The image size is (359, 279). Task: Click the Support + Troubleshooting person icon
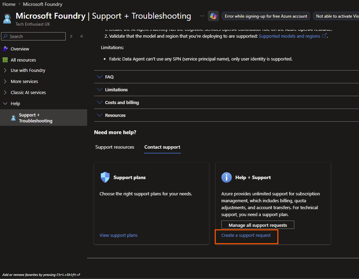point(13,118)
